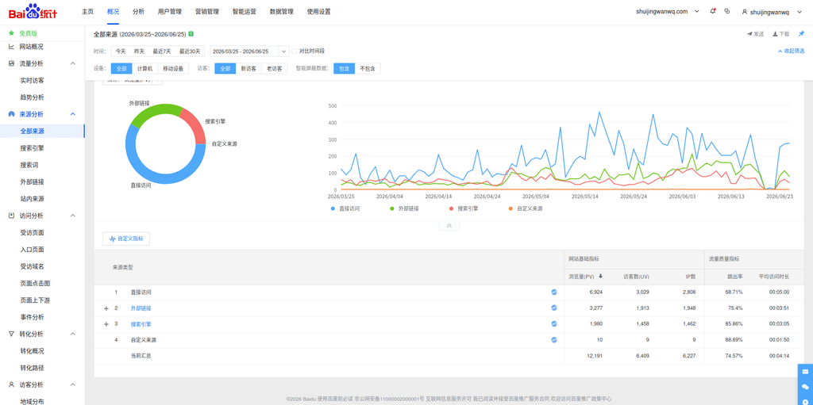Click the star icon next to 免费版
The height and width of the screenshot is (405, 813).
[11, 33]
